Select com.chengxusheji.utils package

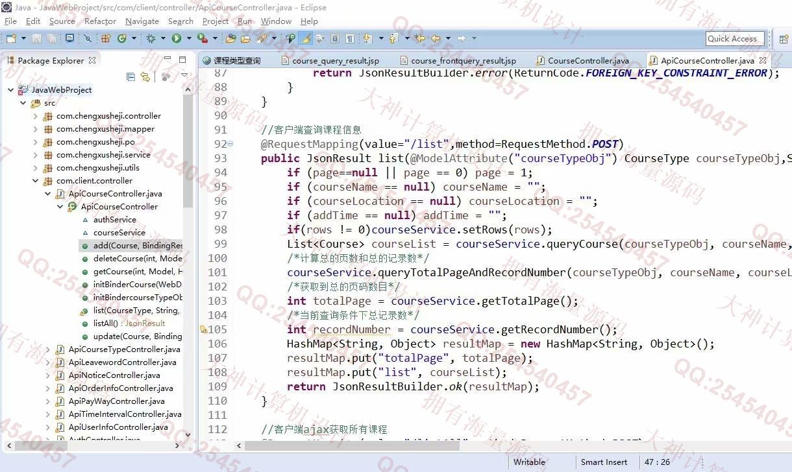pyautogui.click(x=91, y=168)
